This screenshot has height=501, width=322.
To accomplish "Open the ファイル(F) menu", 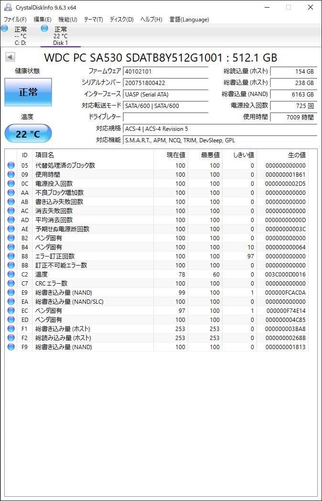I will (x=15, y=20).
